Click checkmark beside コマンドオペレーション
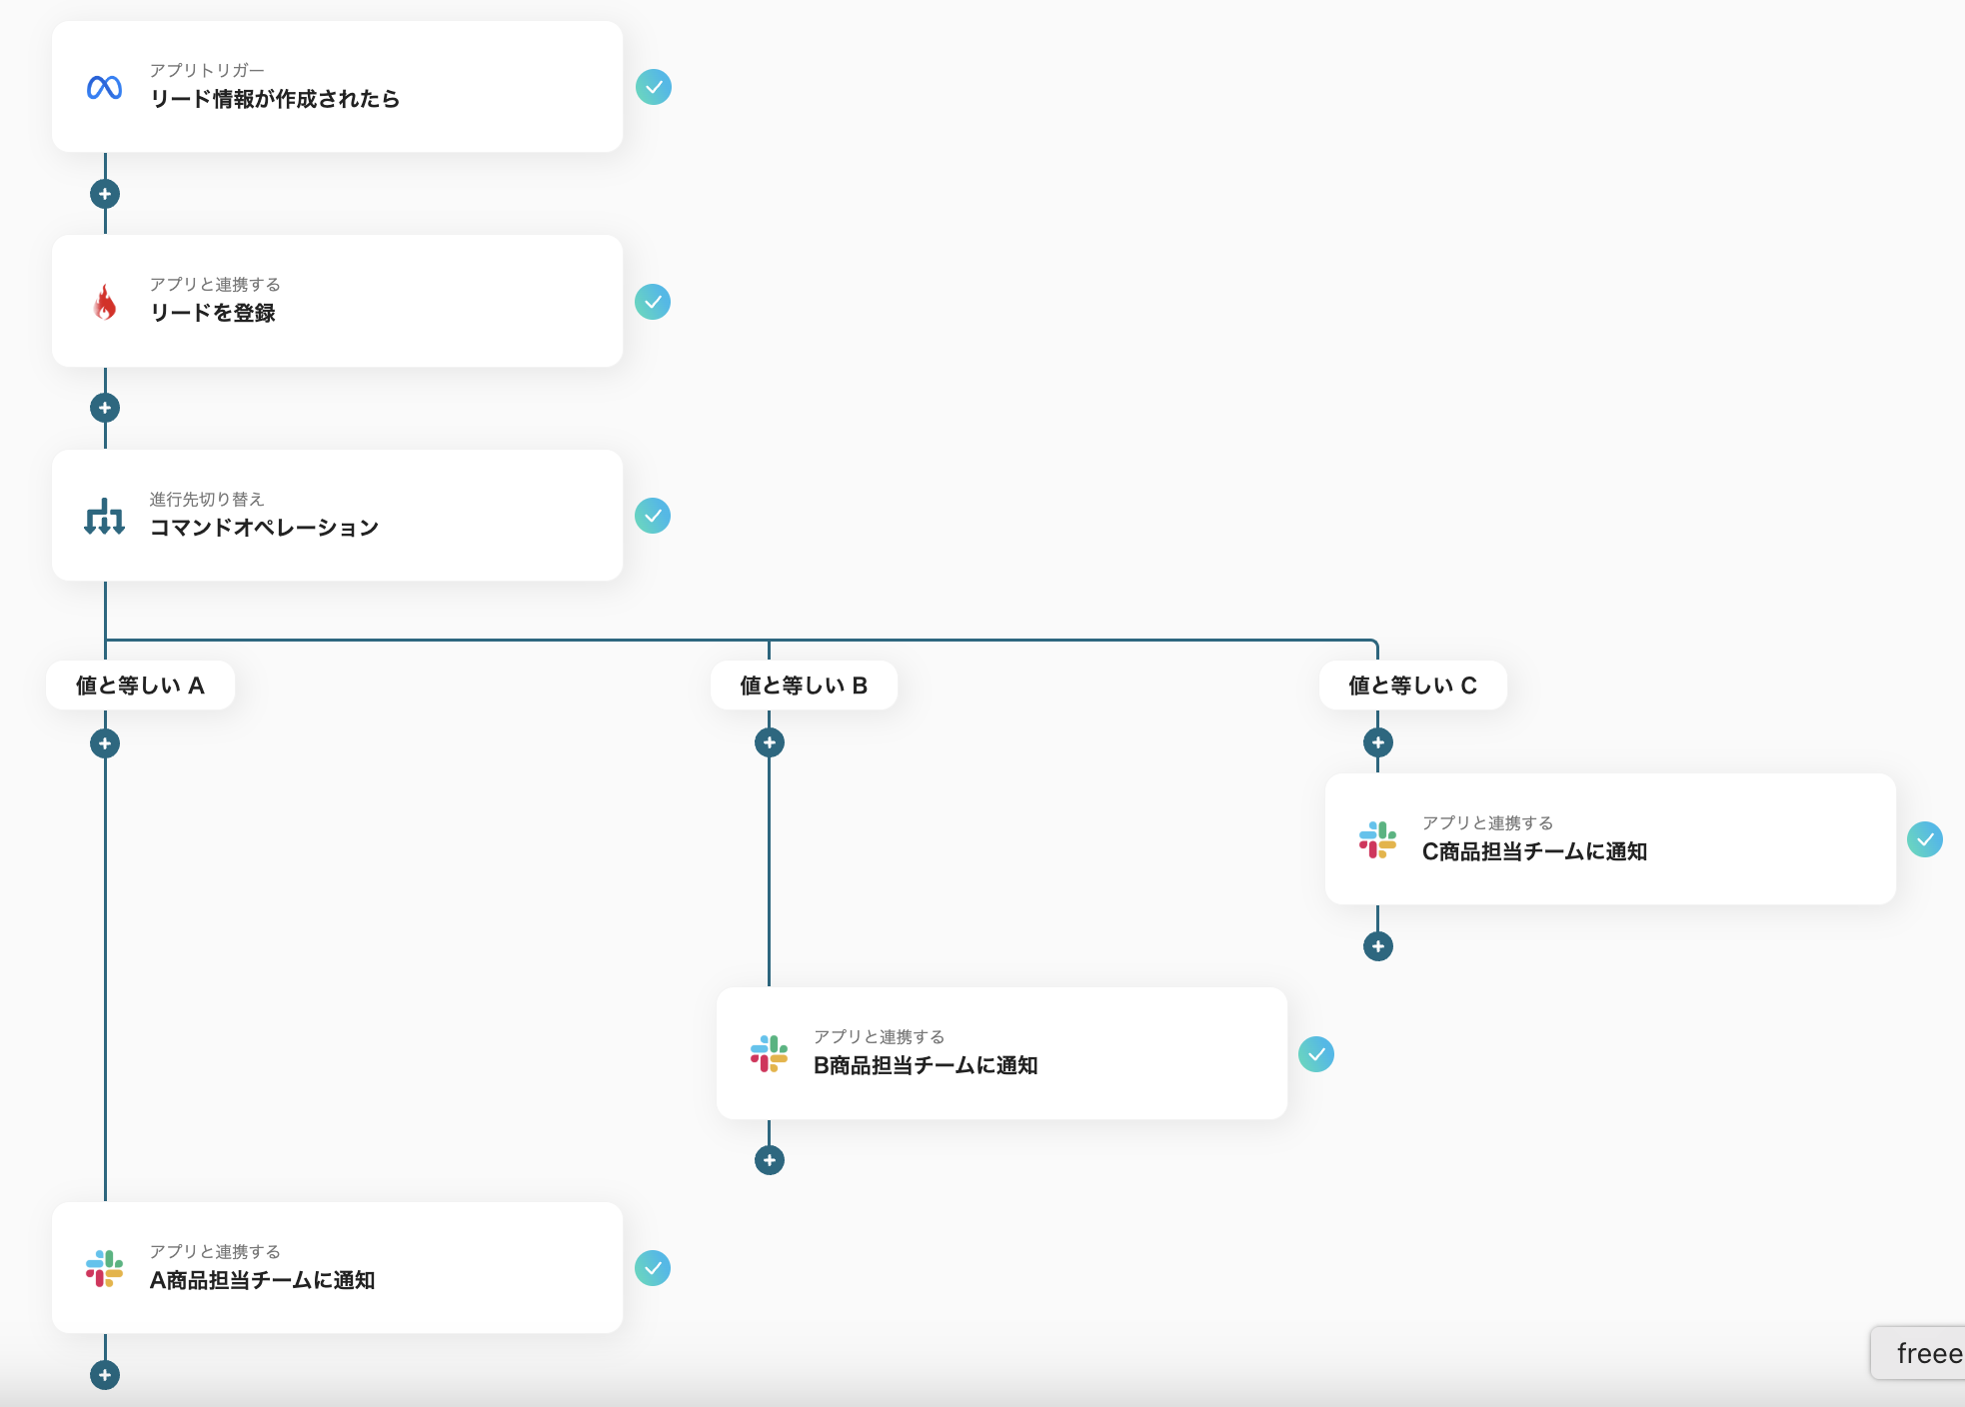1965x1407 pixels. point(653,516)
